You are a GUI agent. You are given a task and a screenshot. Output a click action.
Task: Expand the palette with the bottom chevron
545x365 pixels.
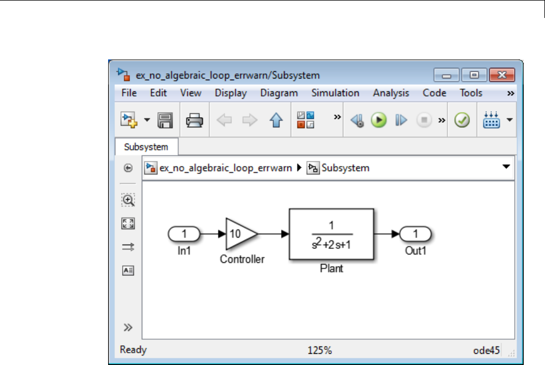point(128,327)
